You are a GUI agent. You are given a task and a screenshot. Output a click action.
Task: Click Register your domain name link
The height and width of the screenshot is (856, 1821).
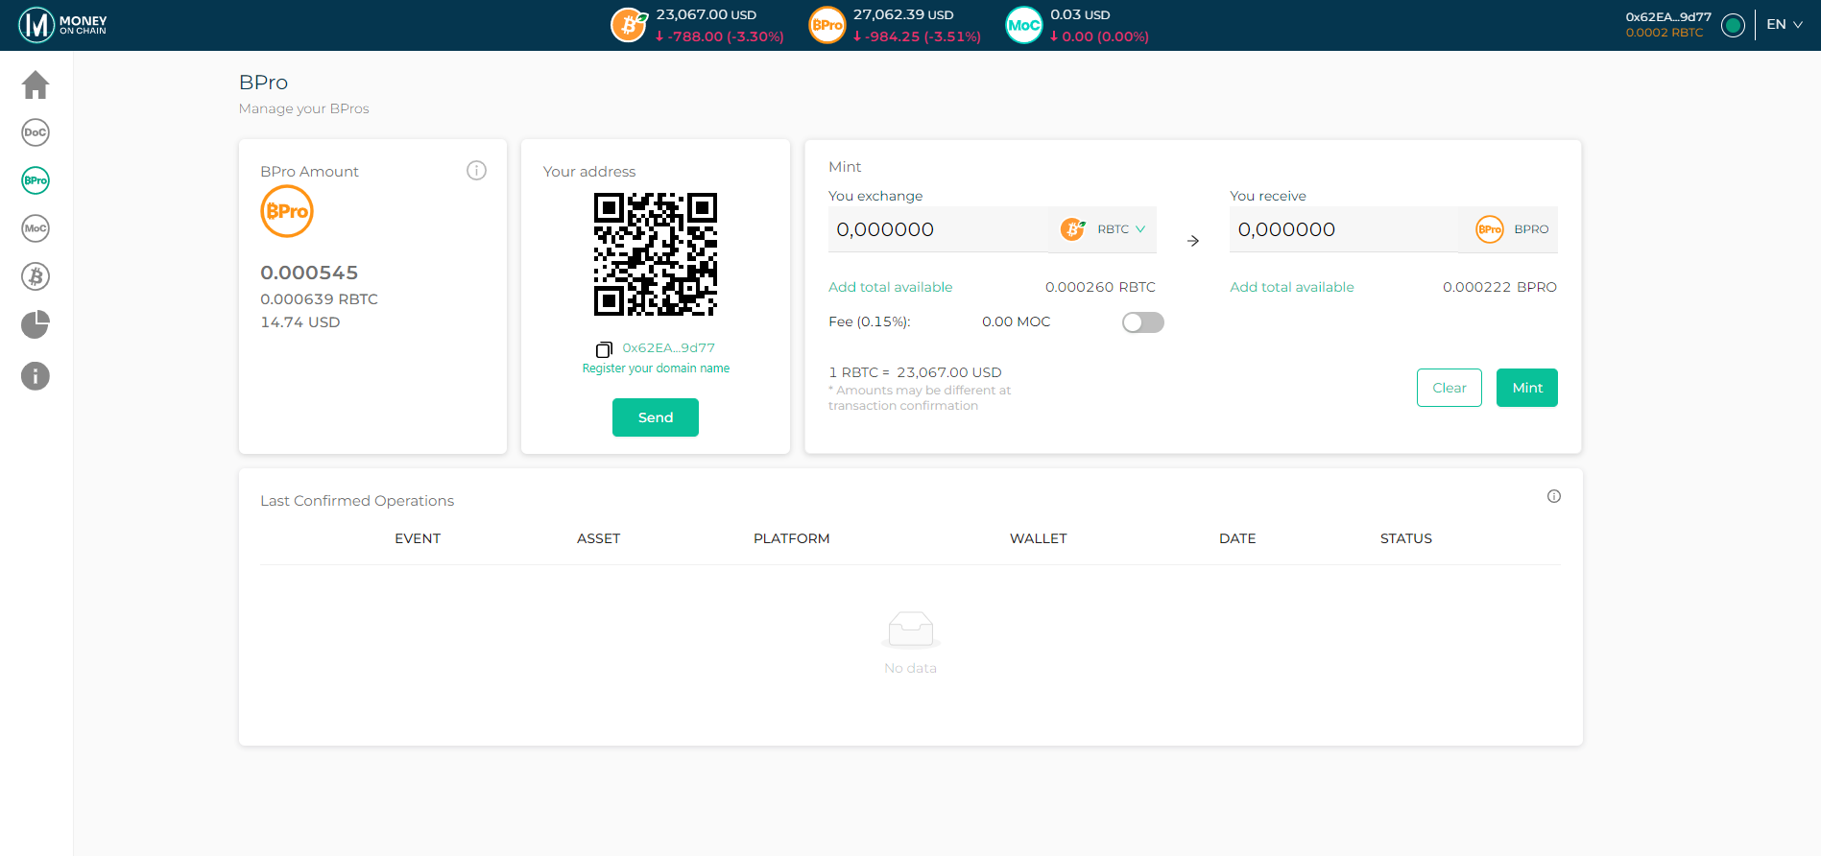[656, 369]
